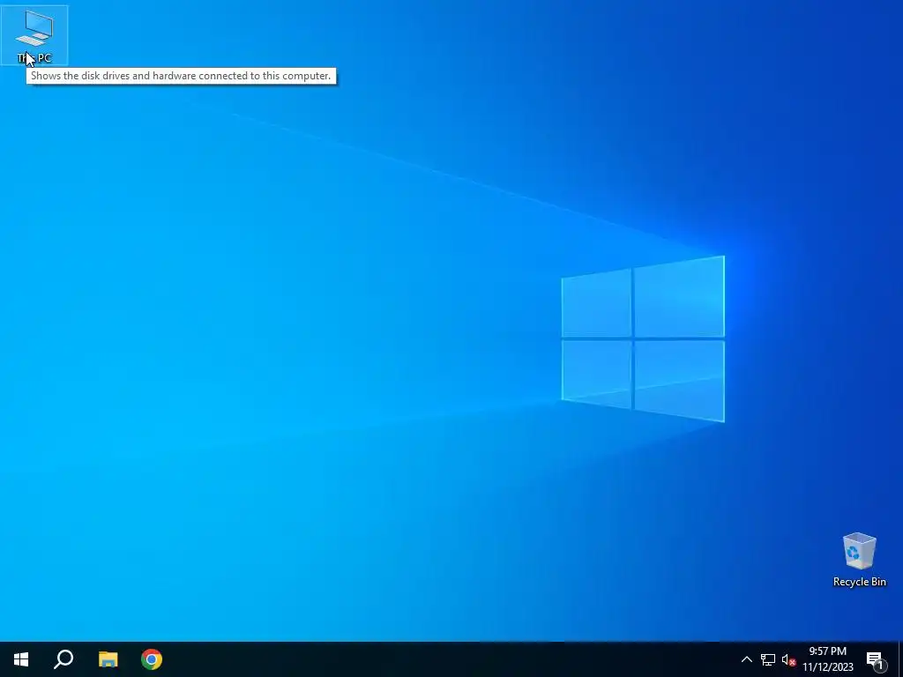The width and height of the screenshot is (903, 677).
Task: Open muted volume tray icon
Action: pyautogui.click(x=788, y=659)
